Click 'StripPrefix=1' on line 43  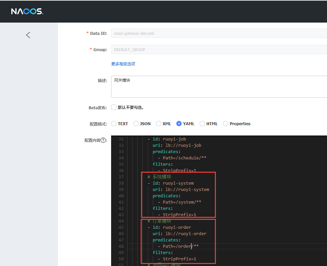tap(180, 215)
